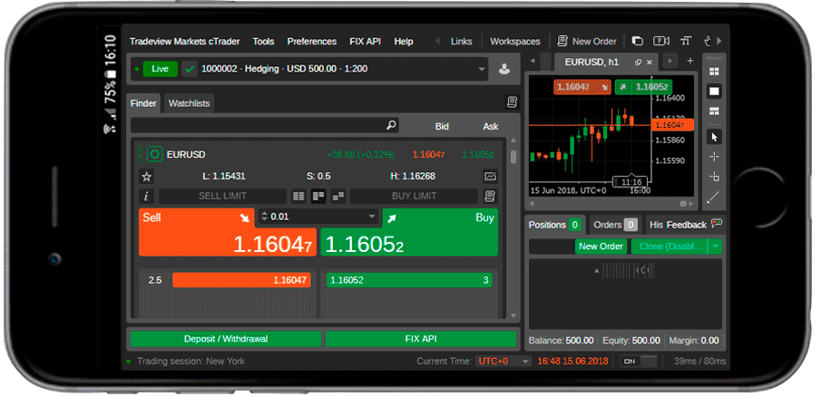The height and width of the screenshot is (397, 822).
Task: Select VWAP depth of market view icon
Action: coord(338,197)
